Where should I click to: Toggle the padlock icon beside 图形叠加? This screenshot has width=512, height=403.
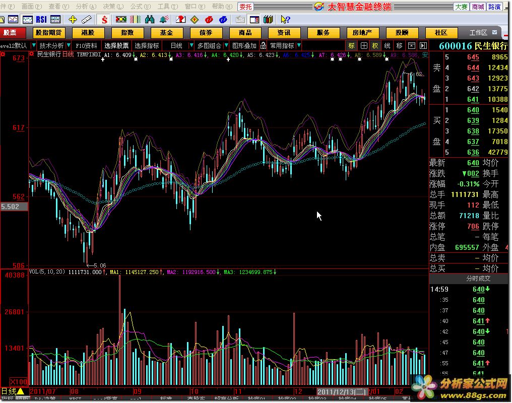point(263,46)
